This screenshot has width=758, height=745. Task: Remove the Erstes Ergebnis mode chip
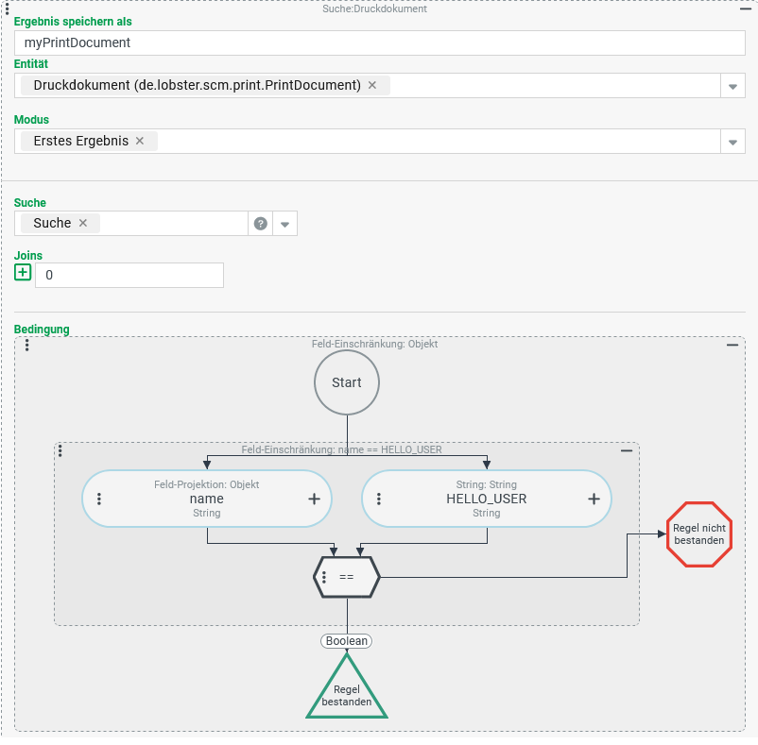(140, 141)
